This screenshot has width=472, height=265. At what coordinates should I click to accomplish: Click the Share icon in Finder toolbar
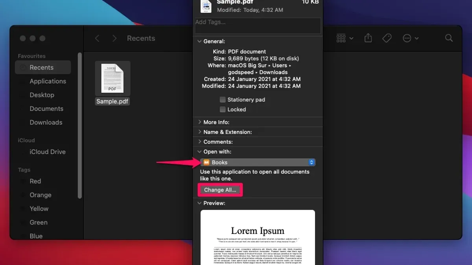[368, 38]
